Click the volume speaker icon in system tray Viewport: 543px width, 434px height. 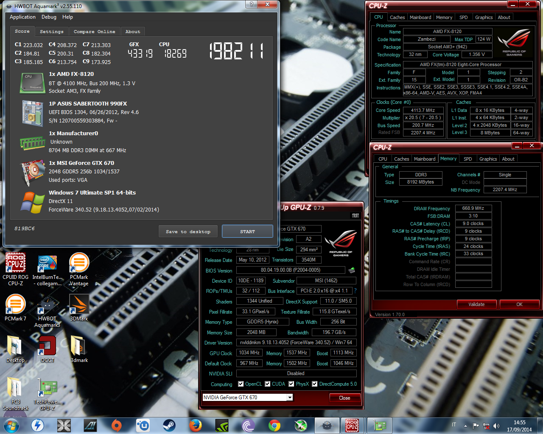pyautogui.click(x=496, y=426)
